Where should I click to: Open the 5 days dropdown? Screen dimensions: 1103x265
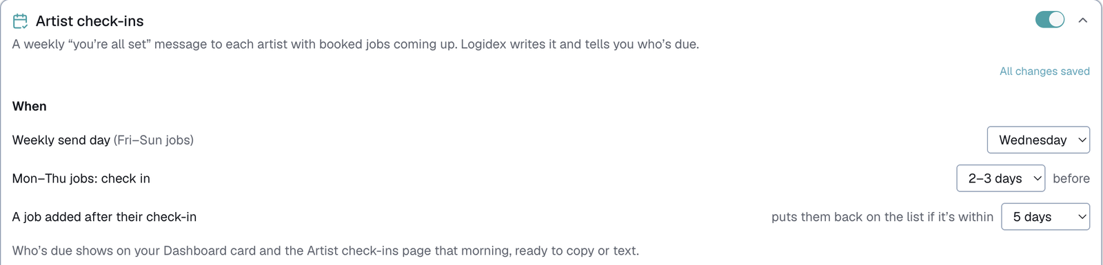click(1045, 217)
